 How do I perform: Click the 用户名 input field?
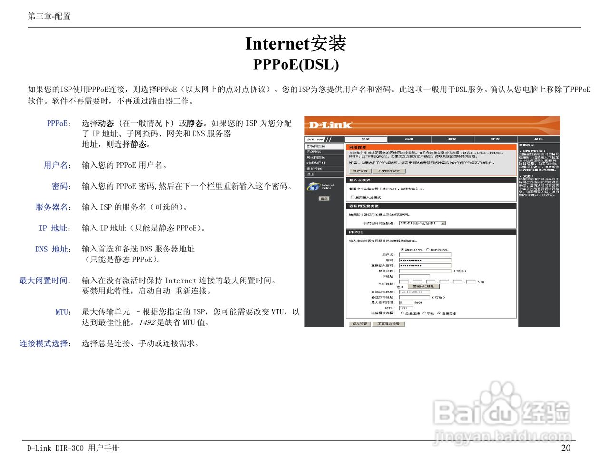(425, 255)
